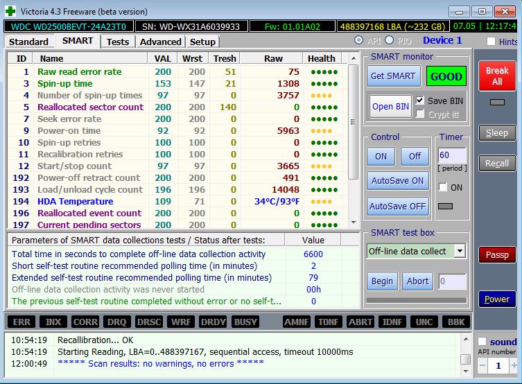
Task: Open the Advanced tab
Action: point(160,42)
